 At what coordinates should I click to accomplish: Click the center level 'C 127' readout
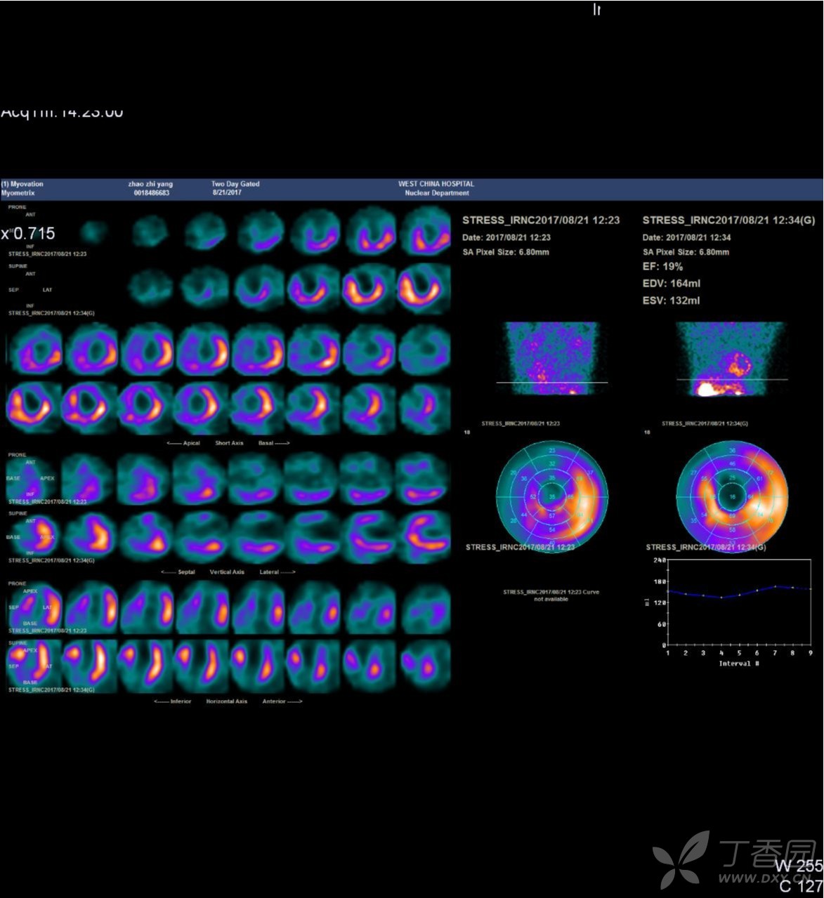pyautogui.click(x=801, y=886)
